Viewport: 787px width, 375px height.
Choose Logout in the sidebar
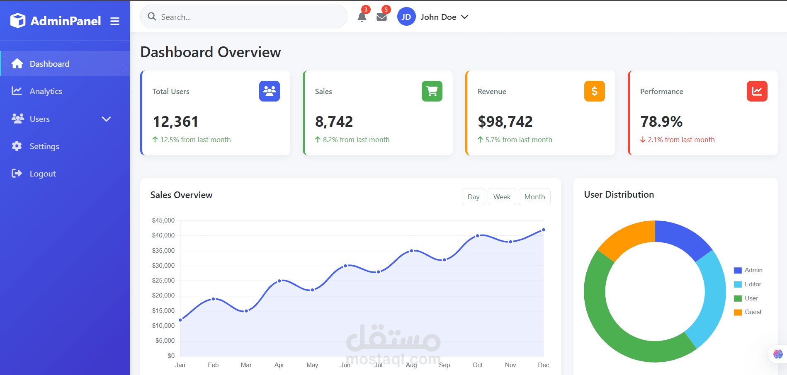tap(65, 174)
